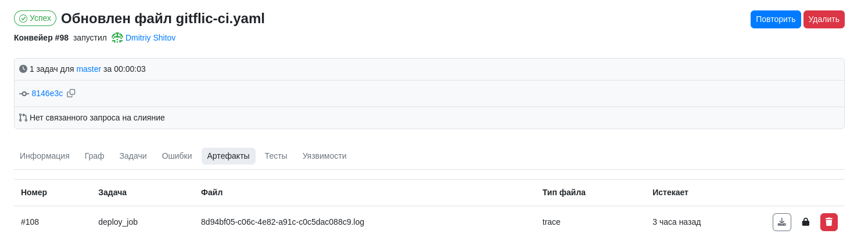Open the Задачи tab

tap(133, 156)
